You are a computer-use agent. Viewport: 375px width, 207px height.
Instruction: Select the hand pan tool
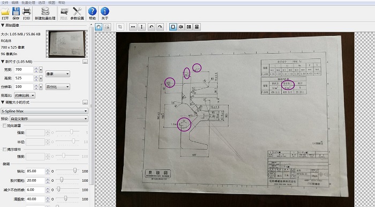tap(99, 27)
